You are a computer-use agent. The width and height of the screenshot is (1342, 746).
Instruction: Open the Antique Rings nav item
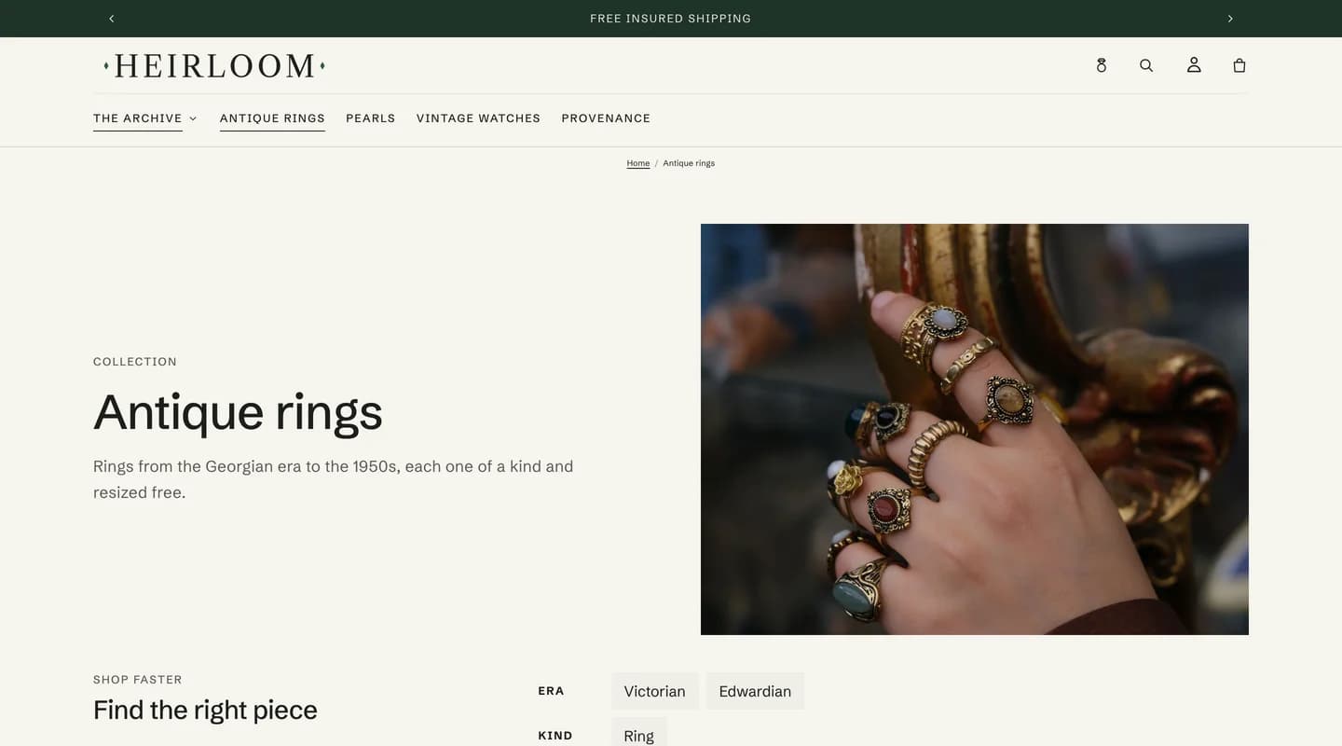pos(272,118)
